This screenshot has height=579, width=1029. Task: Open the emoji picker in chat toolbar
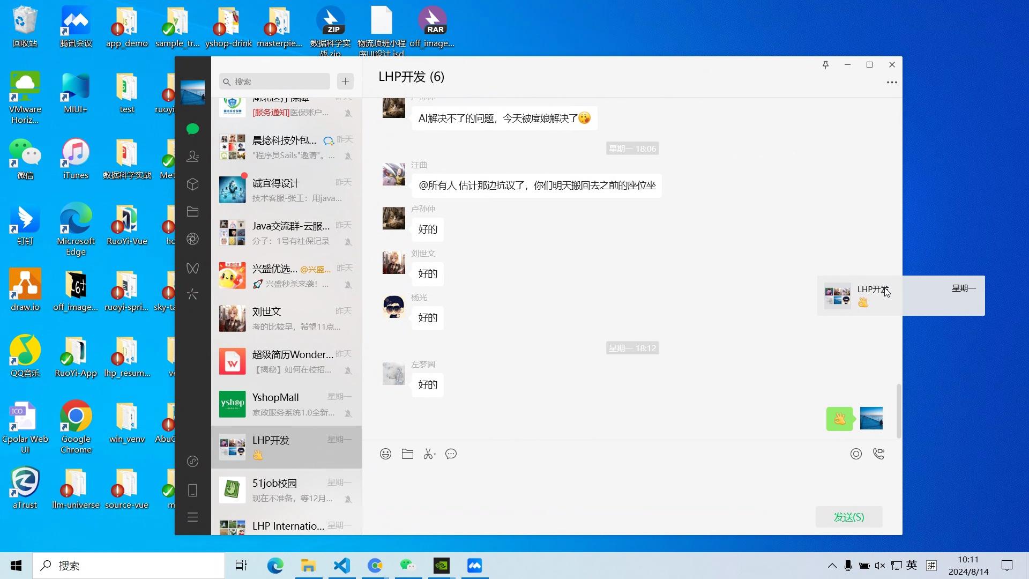[x=385, y=454]
